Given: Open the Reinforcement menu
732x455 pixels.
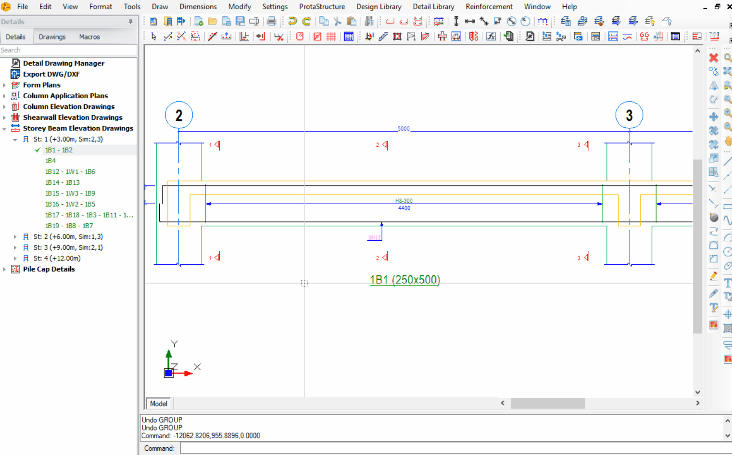Looking at the screenshot, I should pyautogui.click(x=489, y=7).
